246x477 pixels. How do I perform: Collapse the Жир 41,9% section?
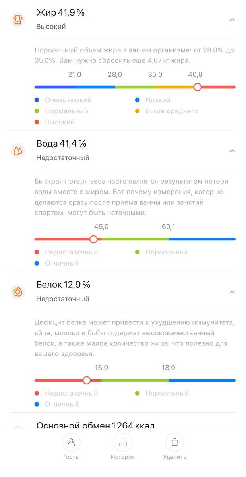(x=232, y=19)
